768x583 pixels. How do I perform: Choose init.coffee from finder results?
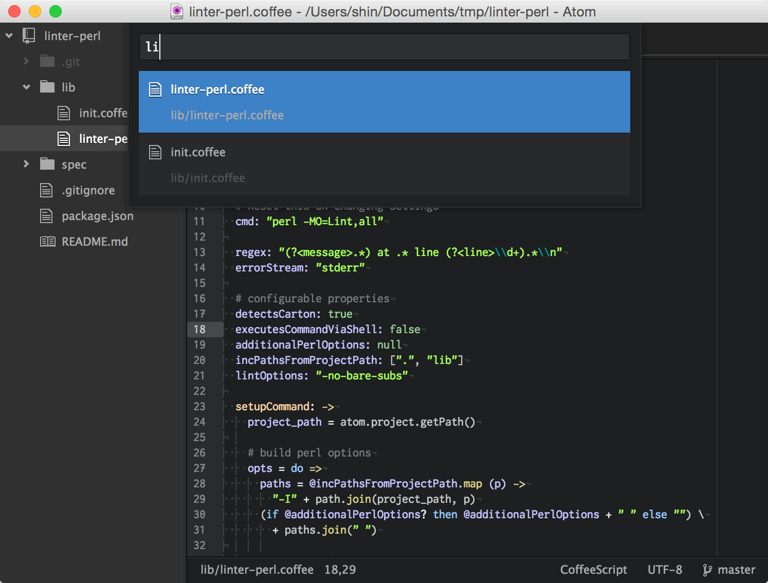point(384,165)
